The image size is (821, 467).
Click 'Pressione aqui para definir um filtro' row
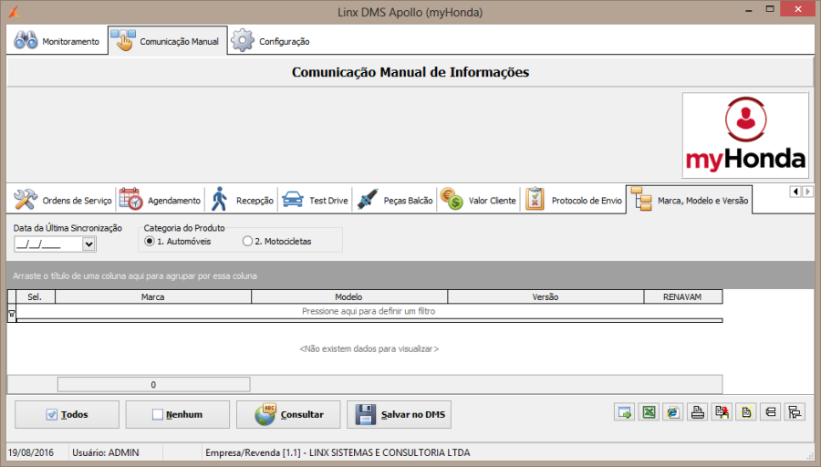[x=369, y=311]
